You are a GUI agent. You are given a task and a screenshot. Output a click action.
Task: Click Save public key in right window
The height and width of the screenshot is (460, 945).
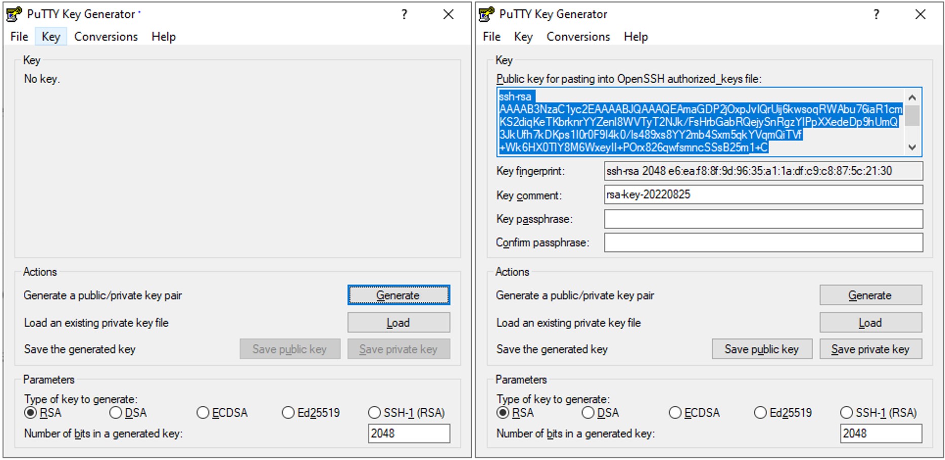tap(761, 349)
